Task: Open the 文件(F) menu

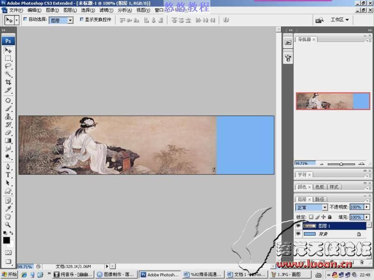Action: 16,10
